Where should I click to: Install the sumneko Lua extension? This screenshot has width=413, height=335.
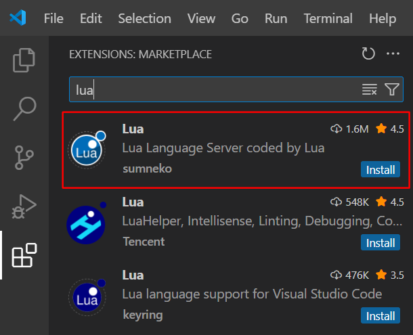click(381, 169)
